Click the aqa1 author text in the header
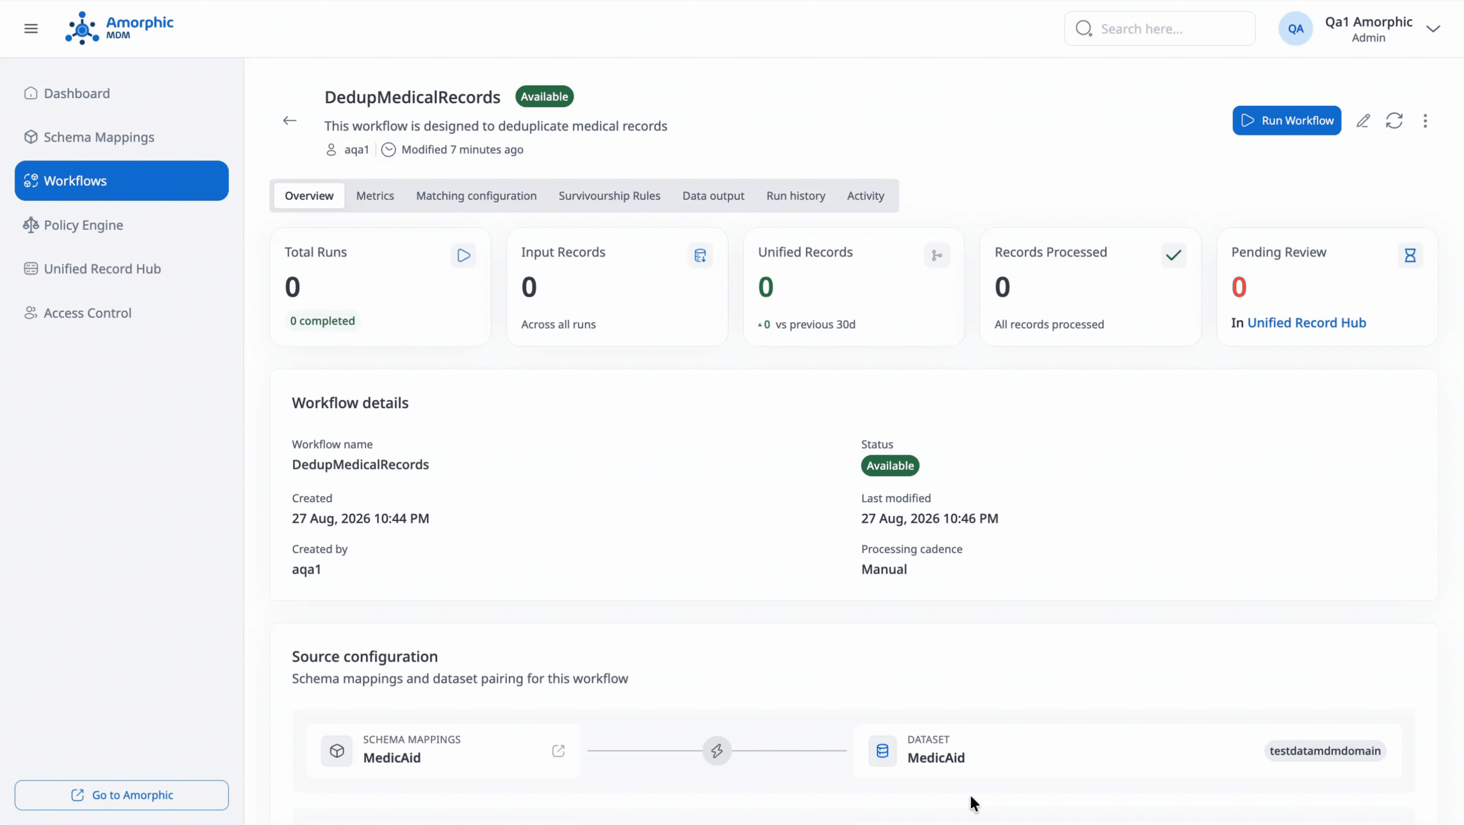 coord(357,150)
